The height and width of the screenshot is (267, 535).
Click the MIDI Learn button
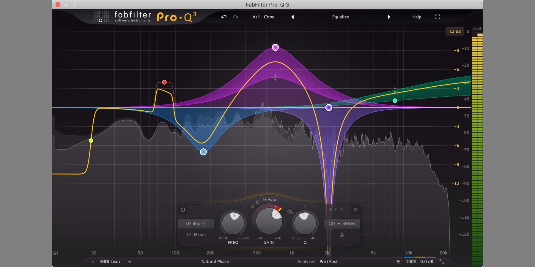(x=111, y=262)
